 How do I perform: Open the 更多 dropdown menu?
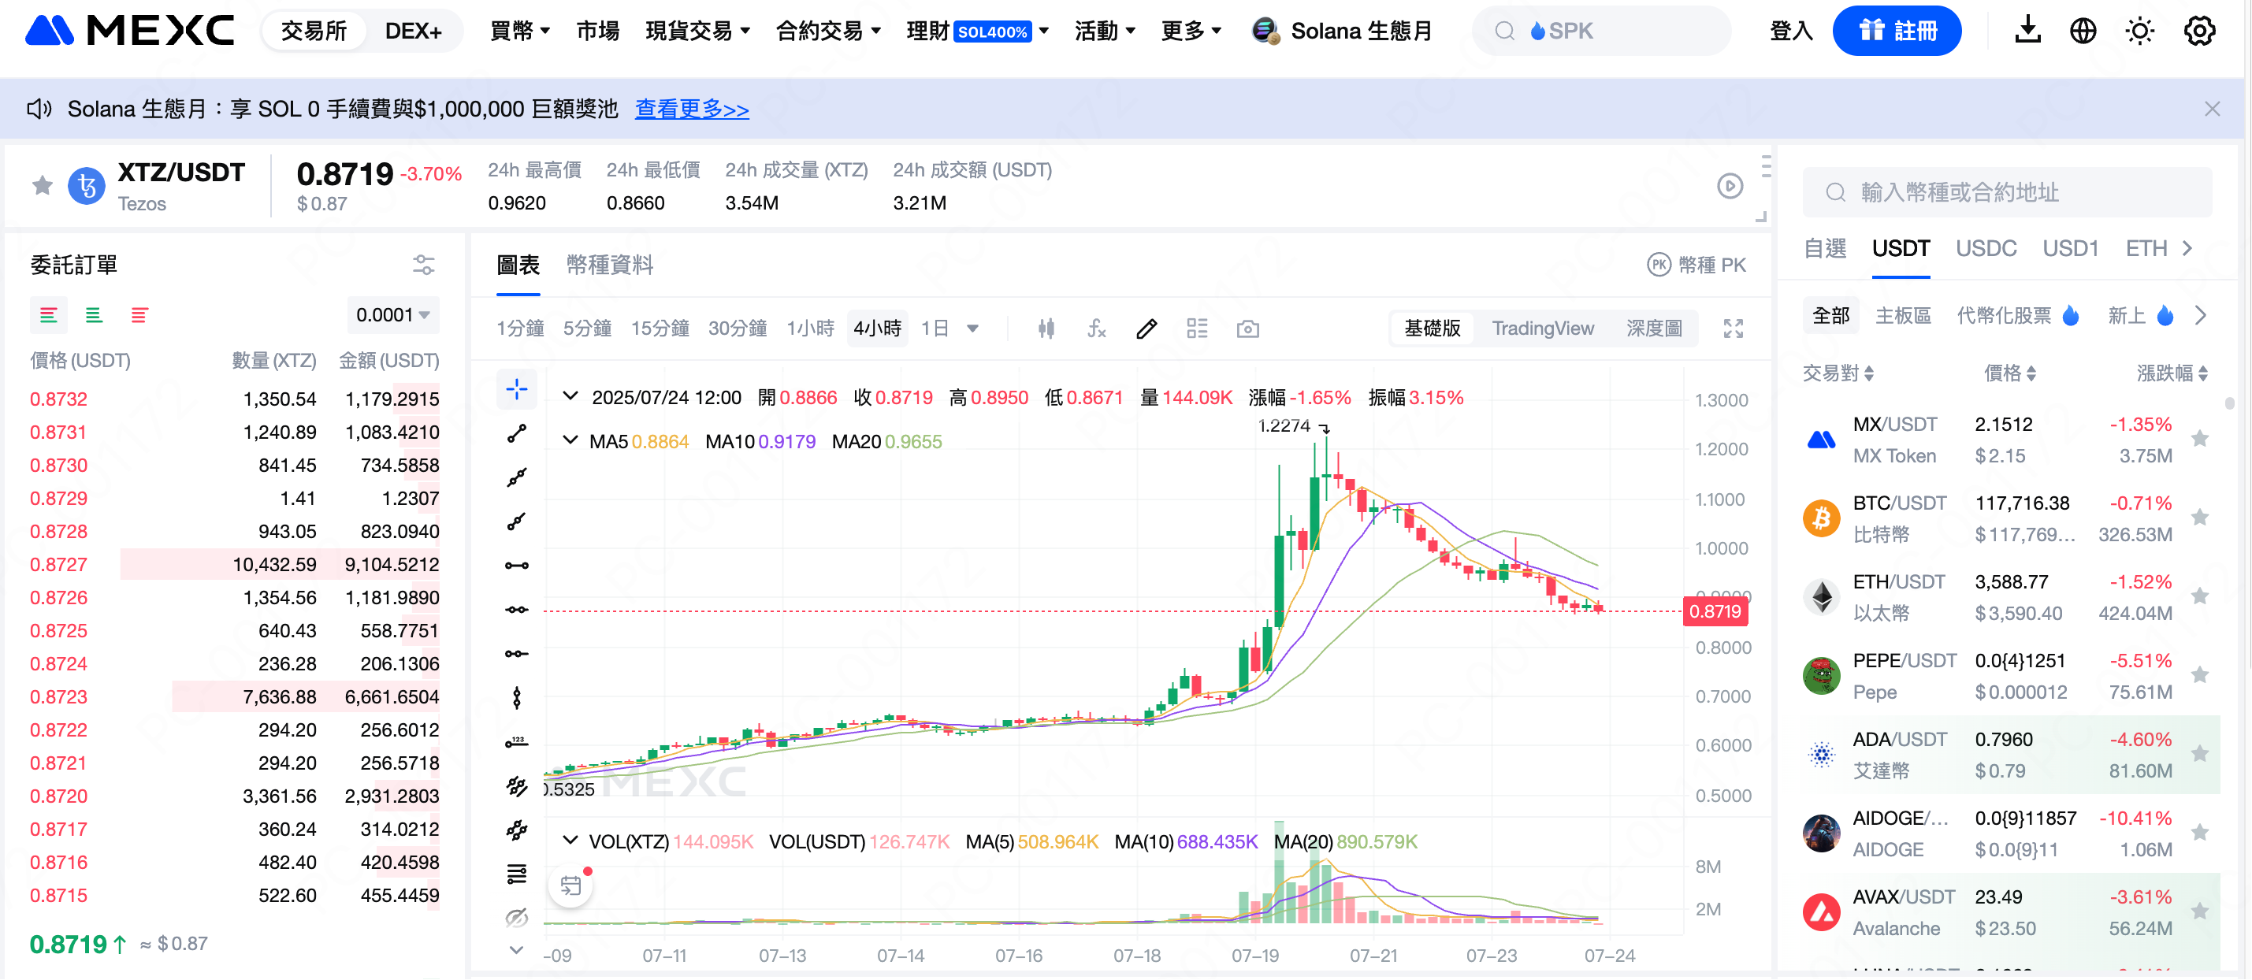pyautogui.click(x=1191, y=31)
